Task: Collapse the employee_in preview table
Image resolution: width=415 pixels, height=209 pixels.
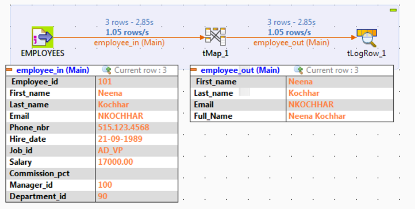Action: click(x=9, y=69)
